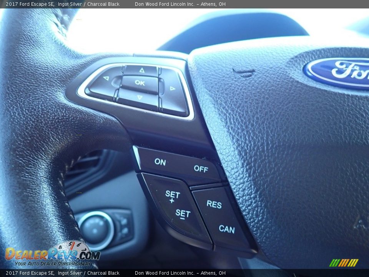Viewport: 369px width, 277px height.
Task: Select the right arrow navigation button
Action: click(172, 88)
